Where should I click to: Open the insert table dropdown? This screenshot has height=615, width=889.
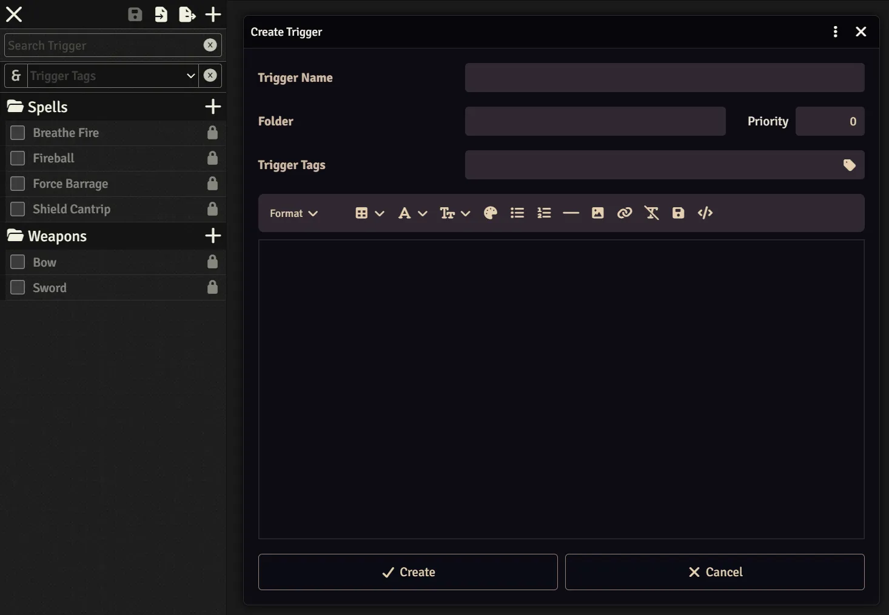pos(369,213)
